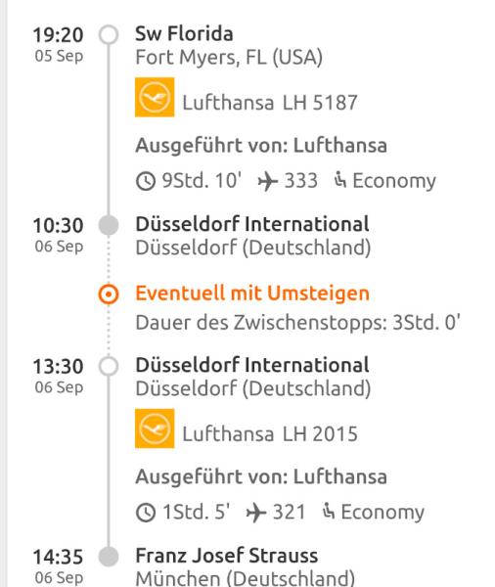Tap the 19:20 departure time on 05 Sep
Viewport: 495px width, 587px height.
pyautogui.click(x=58, y=35)
